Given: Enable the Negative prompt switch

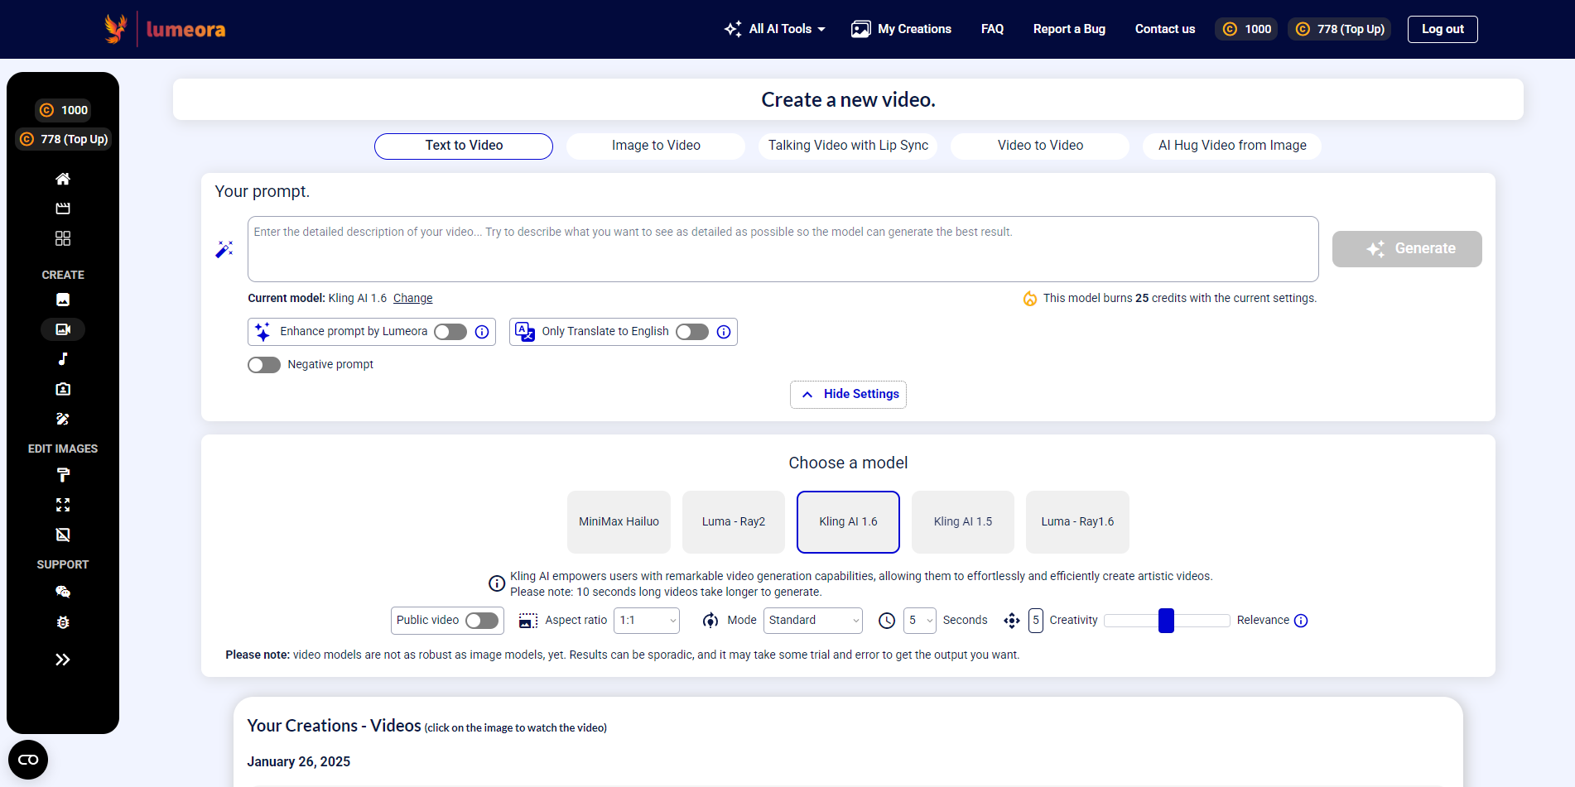Looking at the screenshot, I should click(264, 365).
